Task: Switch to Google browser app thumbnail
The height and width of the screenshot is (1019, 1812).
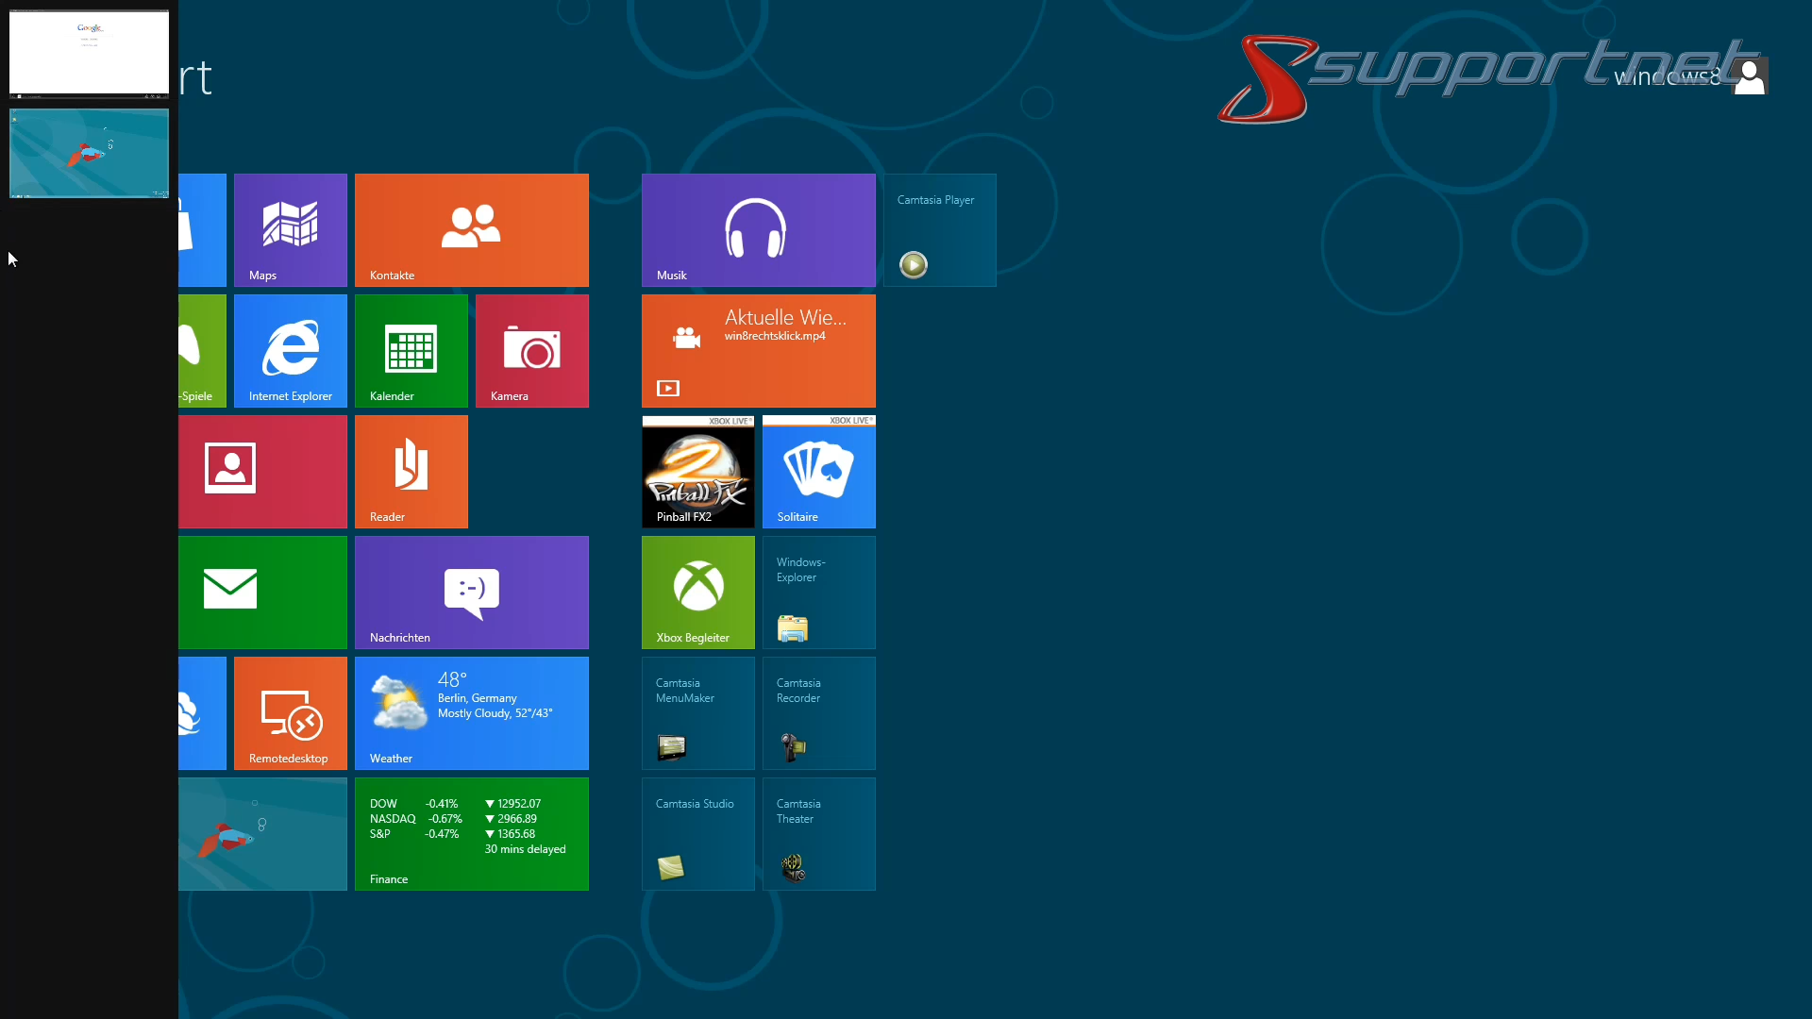Action: tap(89, 54)
